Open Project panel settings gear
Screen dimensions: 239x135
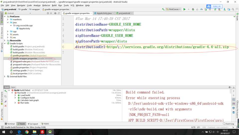pyautogui.click(x=55, y=13)
